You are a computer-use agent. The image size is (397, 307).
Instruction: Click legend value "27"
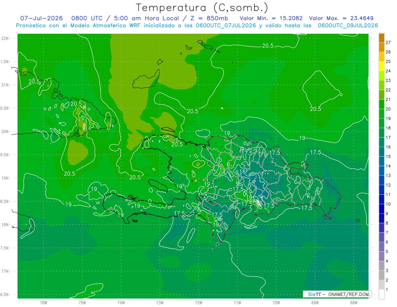[x=388, y=42]
